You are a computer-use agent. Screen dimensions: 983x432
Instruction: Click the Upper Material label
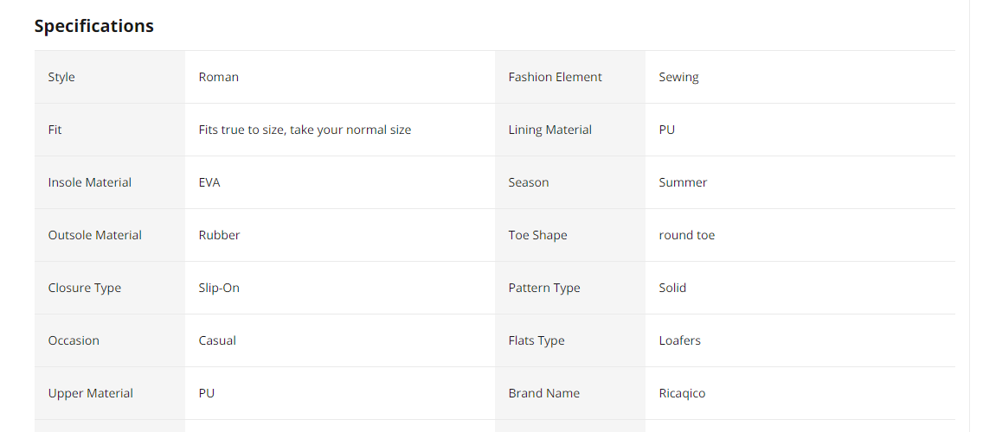(x=90, y=393)
